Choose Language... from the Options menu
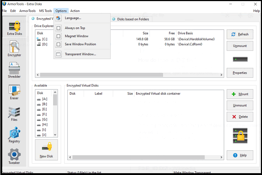262x175 pixels. [x=73, y=18]
